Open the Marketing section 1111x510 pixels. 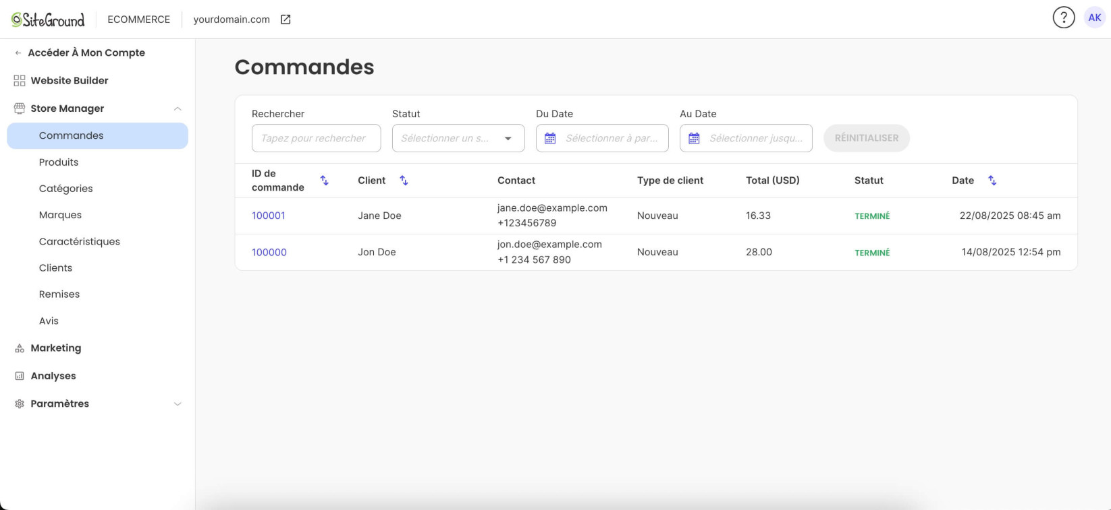pos(56,348)
